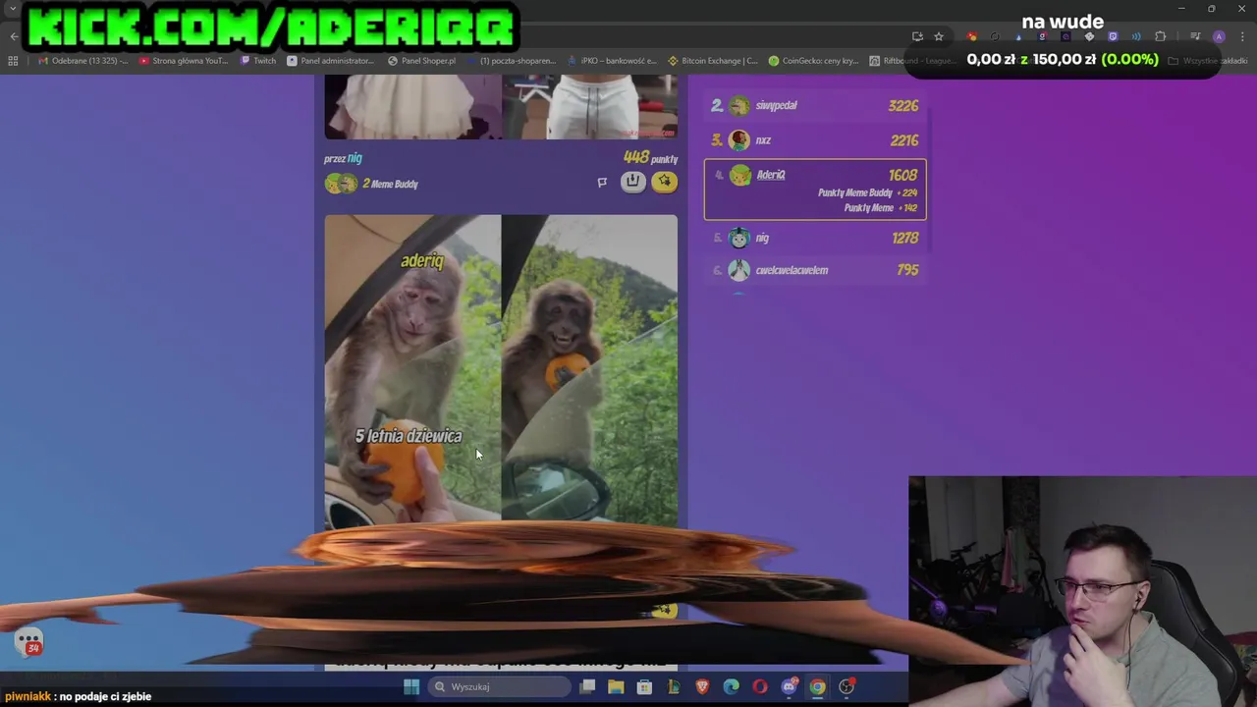Open Discord from the taskbar
Screen dimensions: 1257x707
pyautogui.click(x=789, y=686)
